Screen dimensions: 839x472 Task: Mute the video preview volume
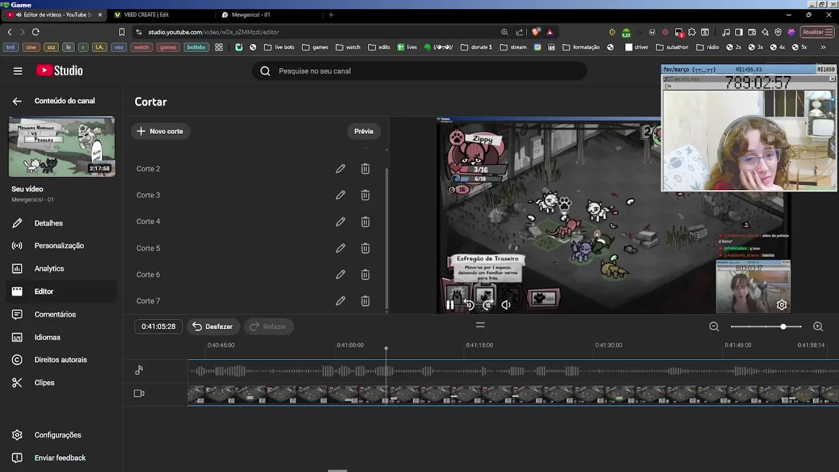pyautogui.click(x=506, y=305)
